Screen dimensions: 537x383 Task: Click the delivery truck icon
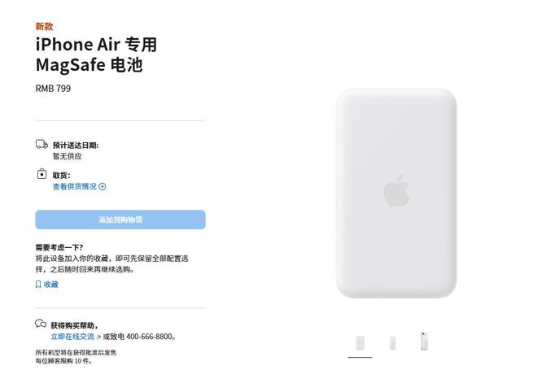(x=41, y=145)
